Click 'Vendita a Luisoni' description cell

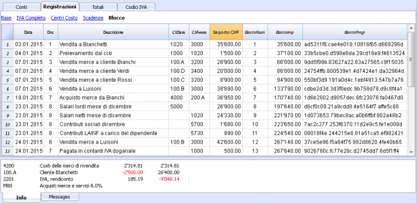[113, 89]
